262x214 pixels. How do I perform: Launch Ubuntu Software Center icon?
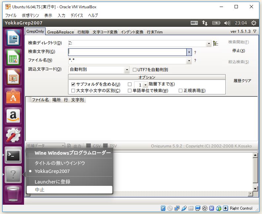click(x=13, y=96)
